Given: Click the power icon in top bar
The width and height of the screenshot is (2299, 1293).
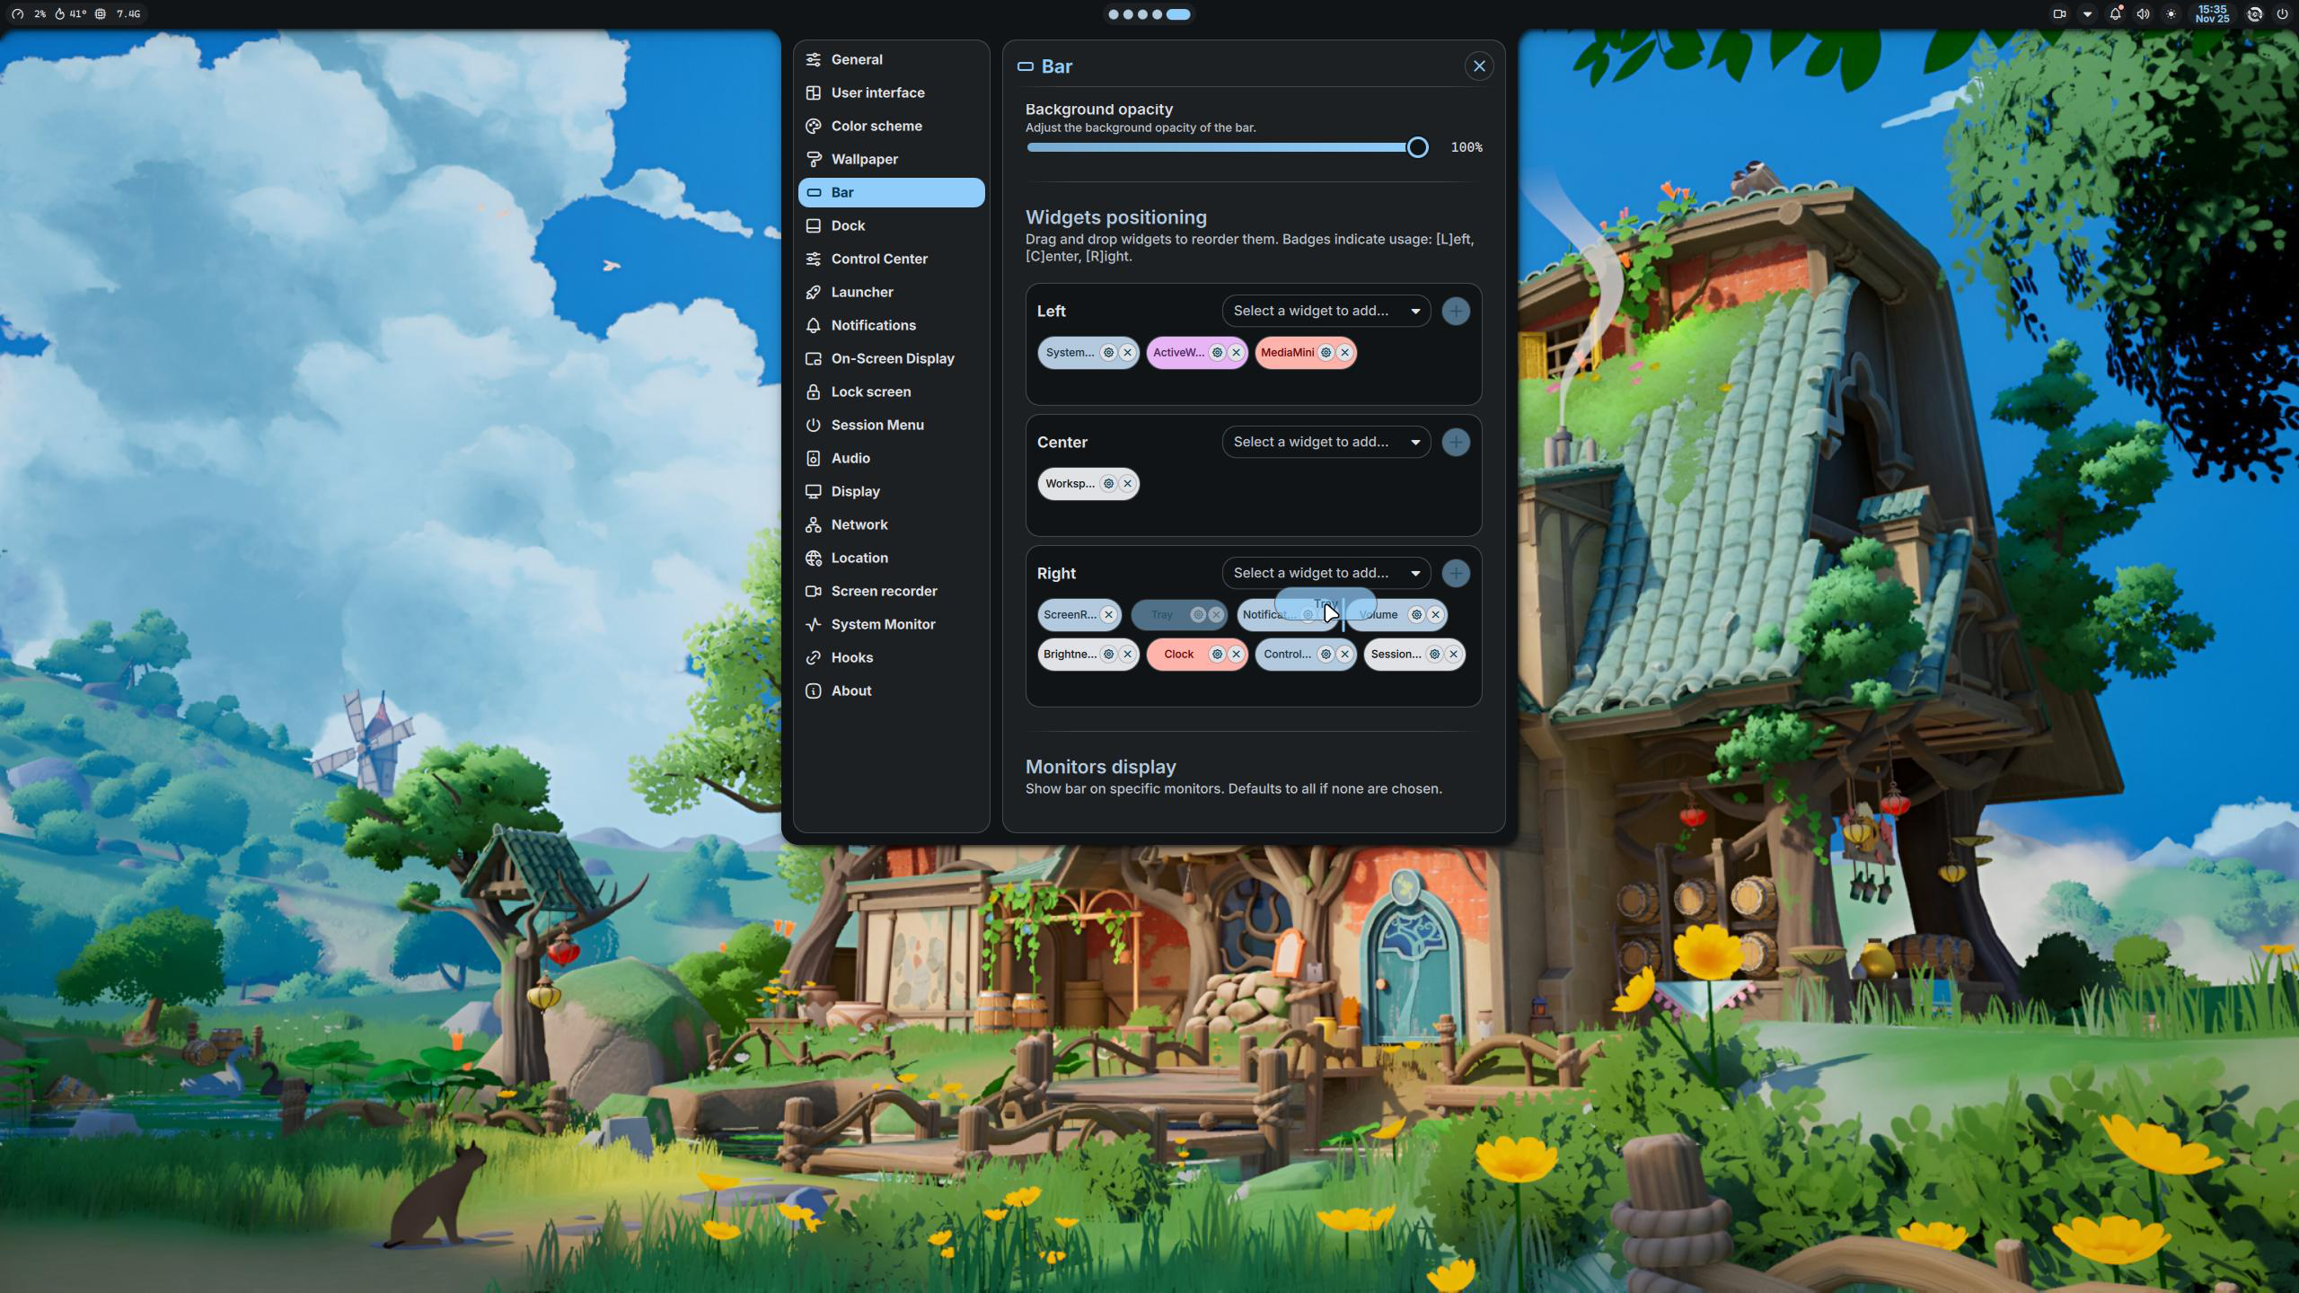Looking at the screenshot, I should tap(2282, 13).
